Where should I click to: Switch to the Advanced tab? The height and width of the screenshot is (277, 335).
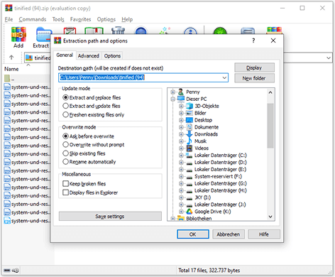coord(89,55)
